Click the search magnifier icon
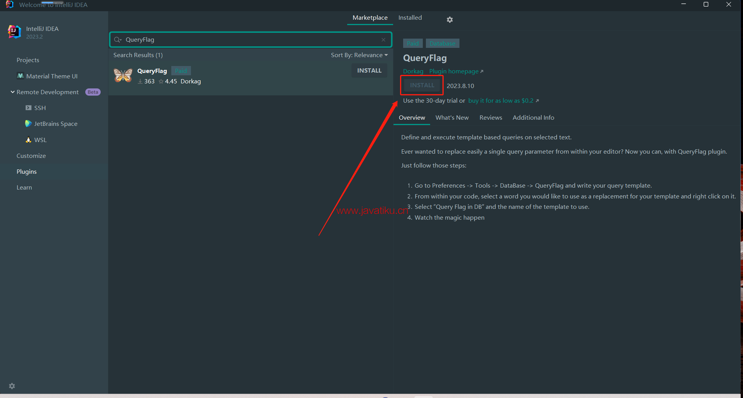 pyautogui.click(x=118, y=40)
